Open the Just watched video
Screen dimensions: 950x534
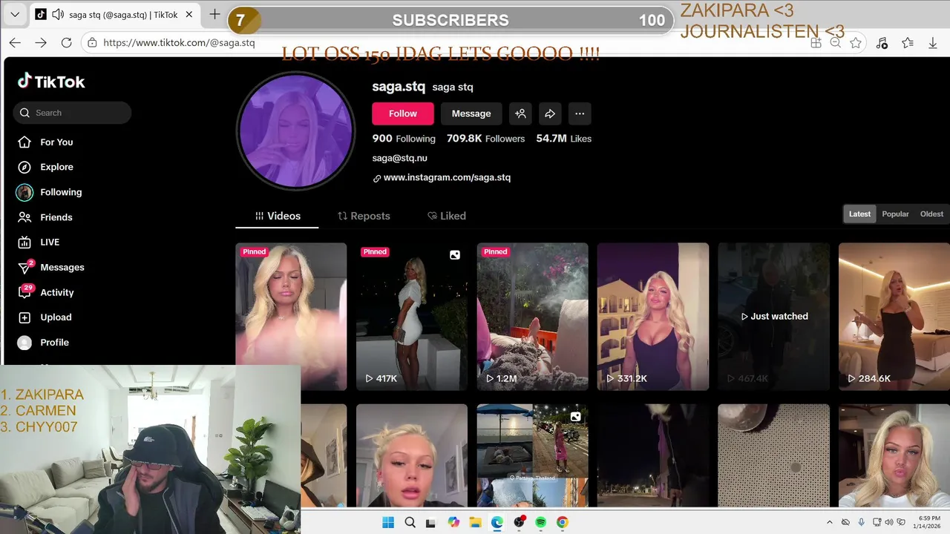(x=773, y=317)
